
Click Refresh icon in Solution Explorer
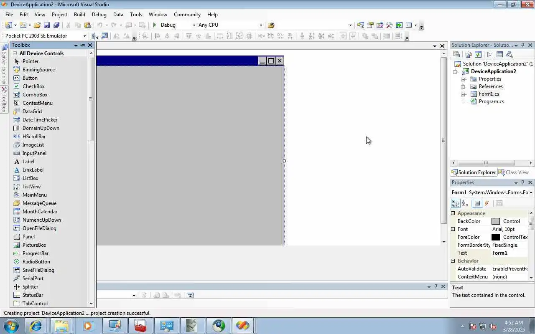pyautogui.click(x=478, y=54)
